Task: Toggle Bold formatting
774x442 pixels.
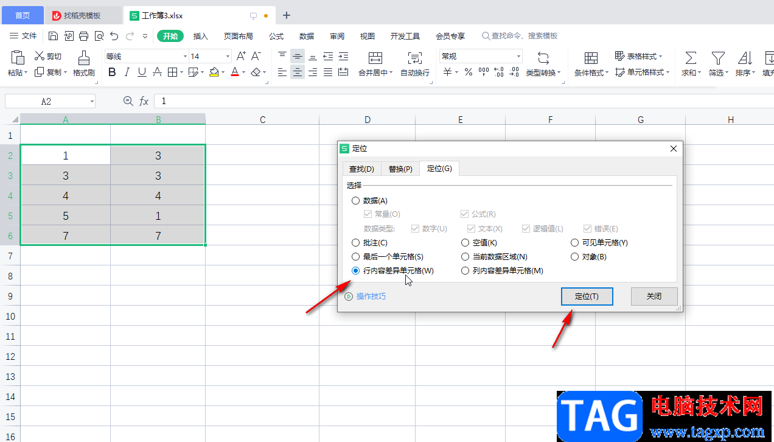Action: 111,72
